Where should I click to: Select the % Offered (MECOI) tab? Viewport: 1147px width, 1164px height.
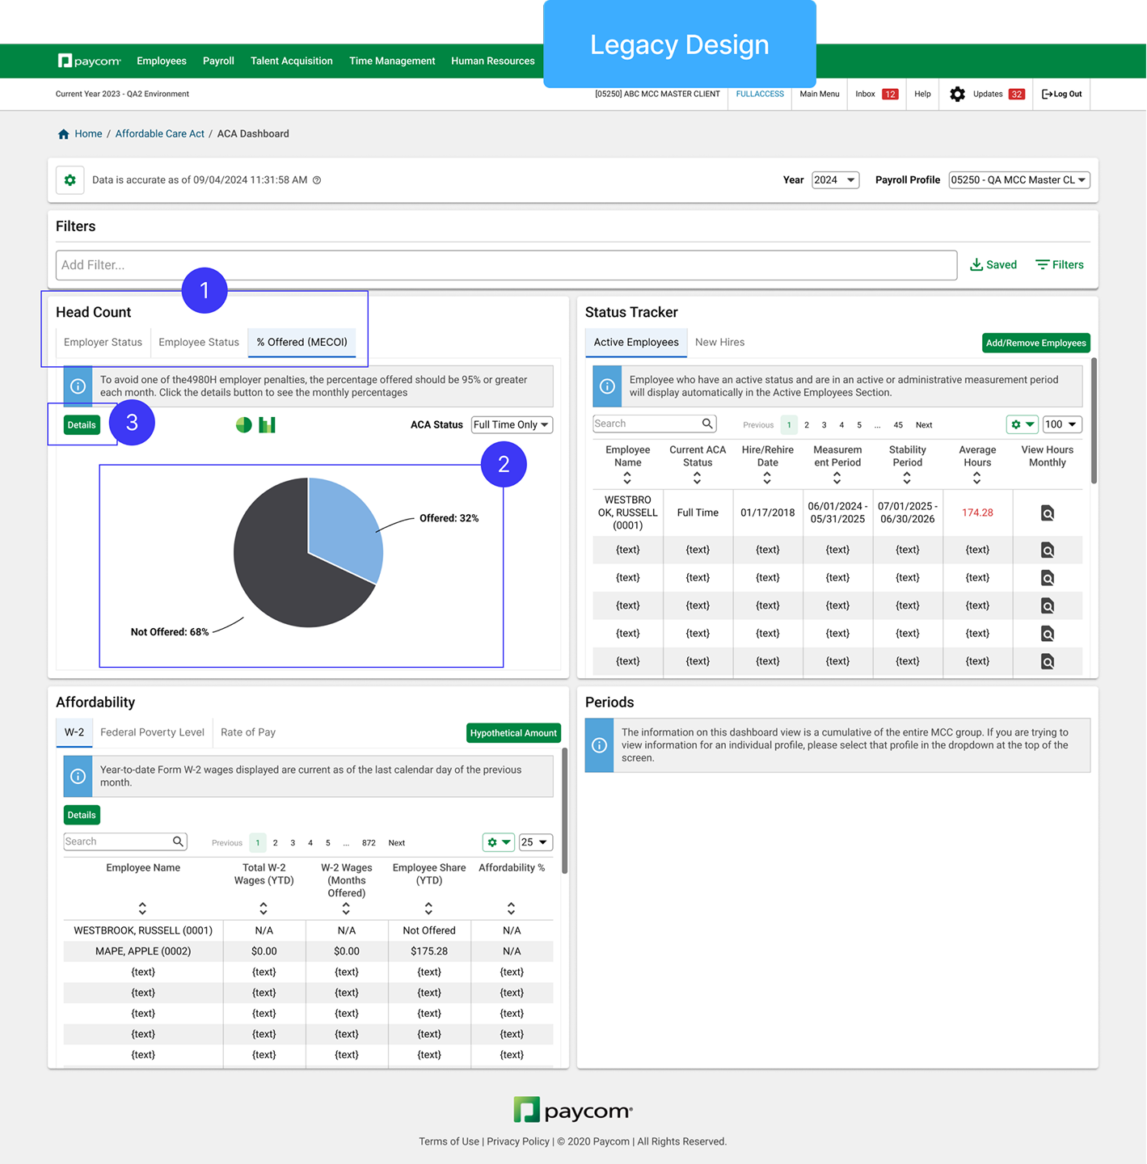point(302,343)
